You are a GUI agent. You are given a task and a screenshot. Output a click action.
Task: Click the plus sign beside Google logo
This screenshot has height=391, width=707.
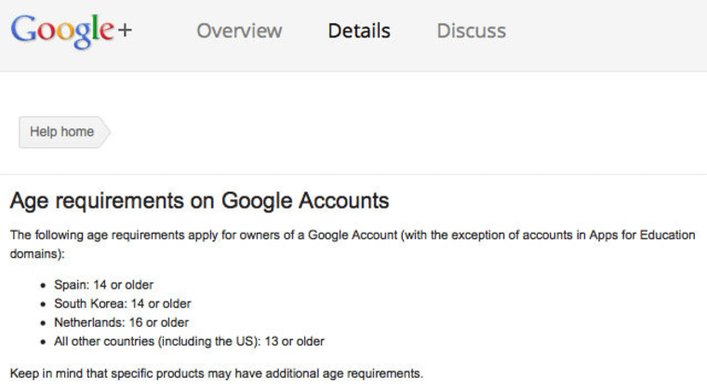click(x=125, y=30)
